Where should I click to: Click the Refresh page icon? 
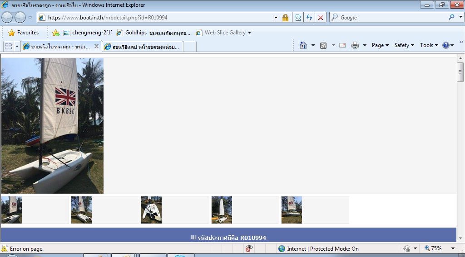tap(309, 18)
